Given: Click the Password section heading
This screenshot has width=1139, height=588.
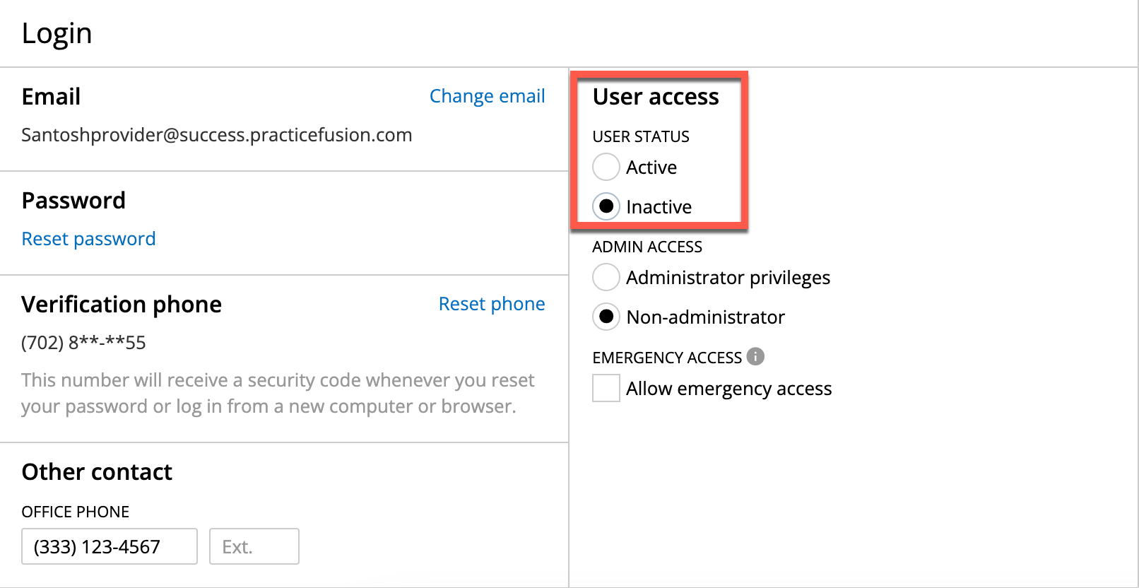Looking at the screenshot, I should (x=73, y=200).
